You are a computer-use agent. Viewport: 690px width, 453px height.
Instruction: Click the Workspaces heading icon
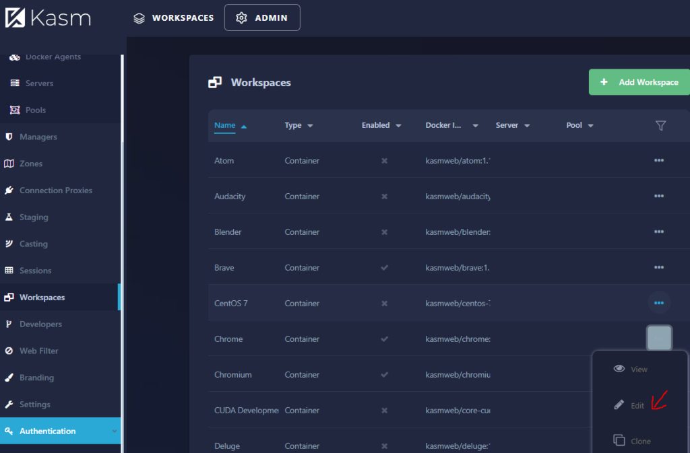tap(215, 82)
